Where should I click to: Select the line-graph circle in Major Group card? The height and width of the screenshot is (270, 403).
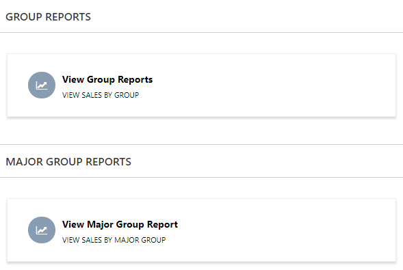point(42,230)
